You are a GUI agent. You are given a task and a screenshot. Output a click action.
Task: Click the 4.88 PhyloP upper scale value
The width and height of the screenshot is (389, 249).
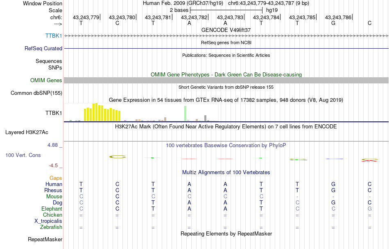53,145
